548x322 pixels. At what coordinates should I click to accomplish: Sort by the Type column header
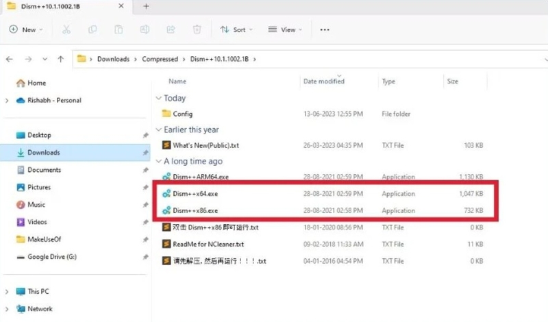click(388, 81)
